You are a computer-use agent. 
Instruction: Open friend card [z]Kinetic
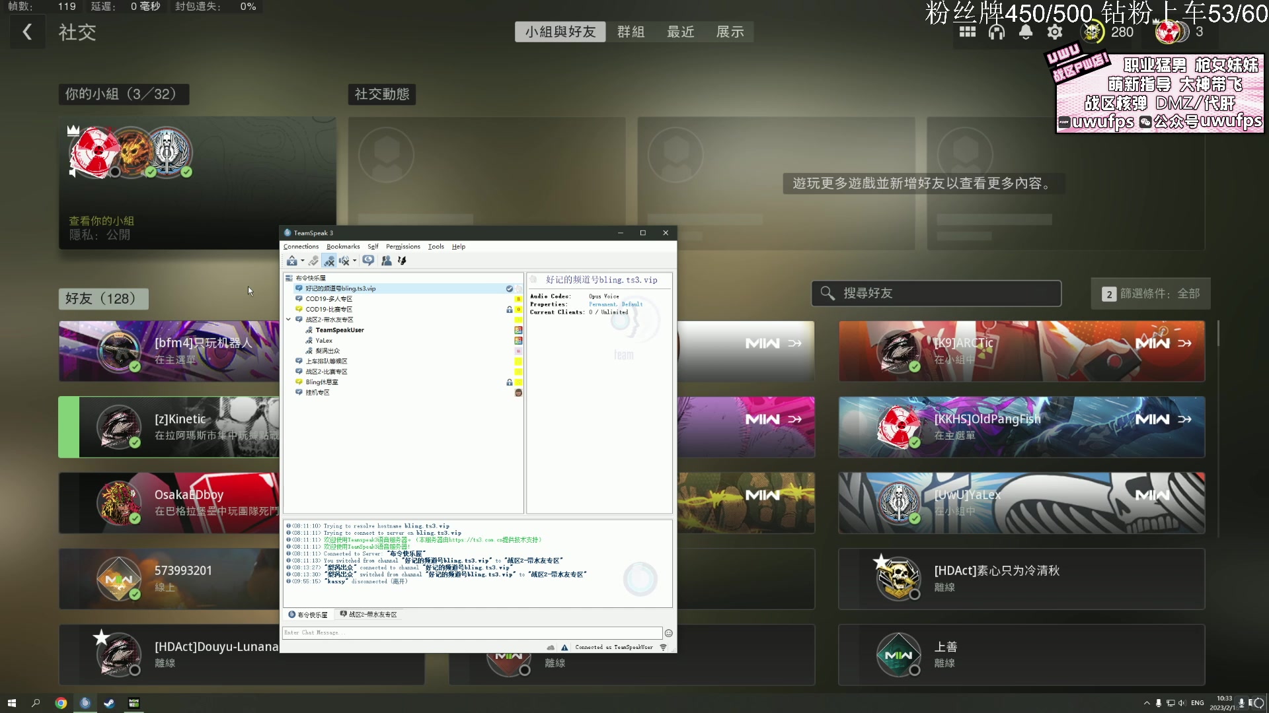pyautogui.click(x=169, y=427)
